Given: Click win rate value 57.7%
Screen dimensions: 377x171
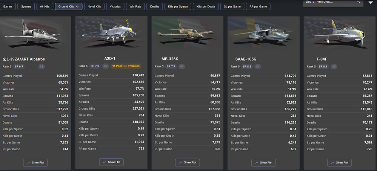Looking at the screenshot, I should pyautogui.click(x=140, y=89).
